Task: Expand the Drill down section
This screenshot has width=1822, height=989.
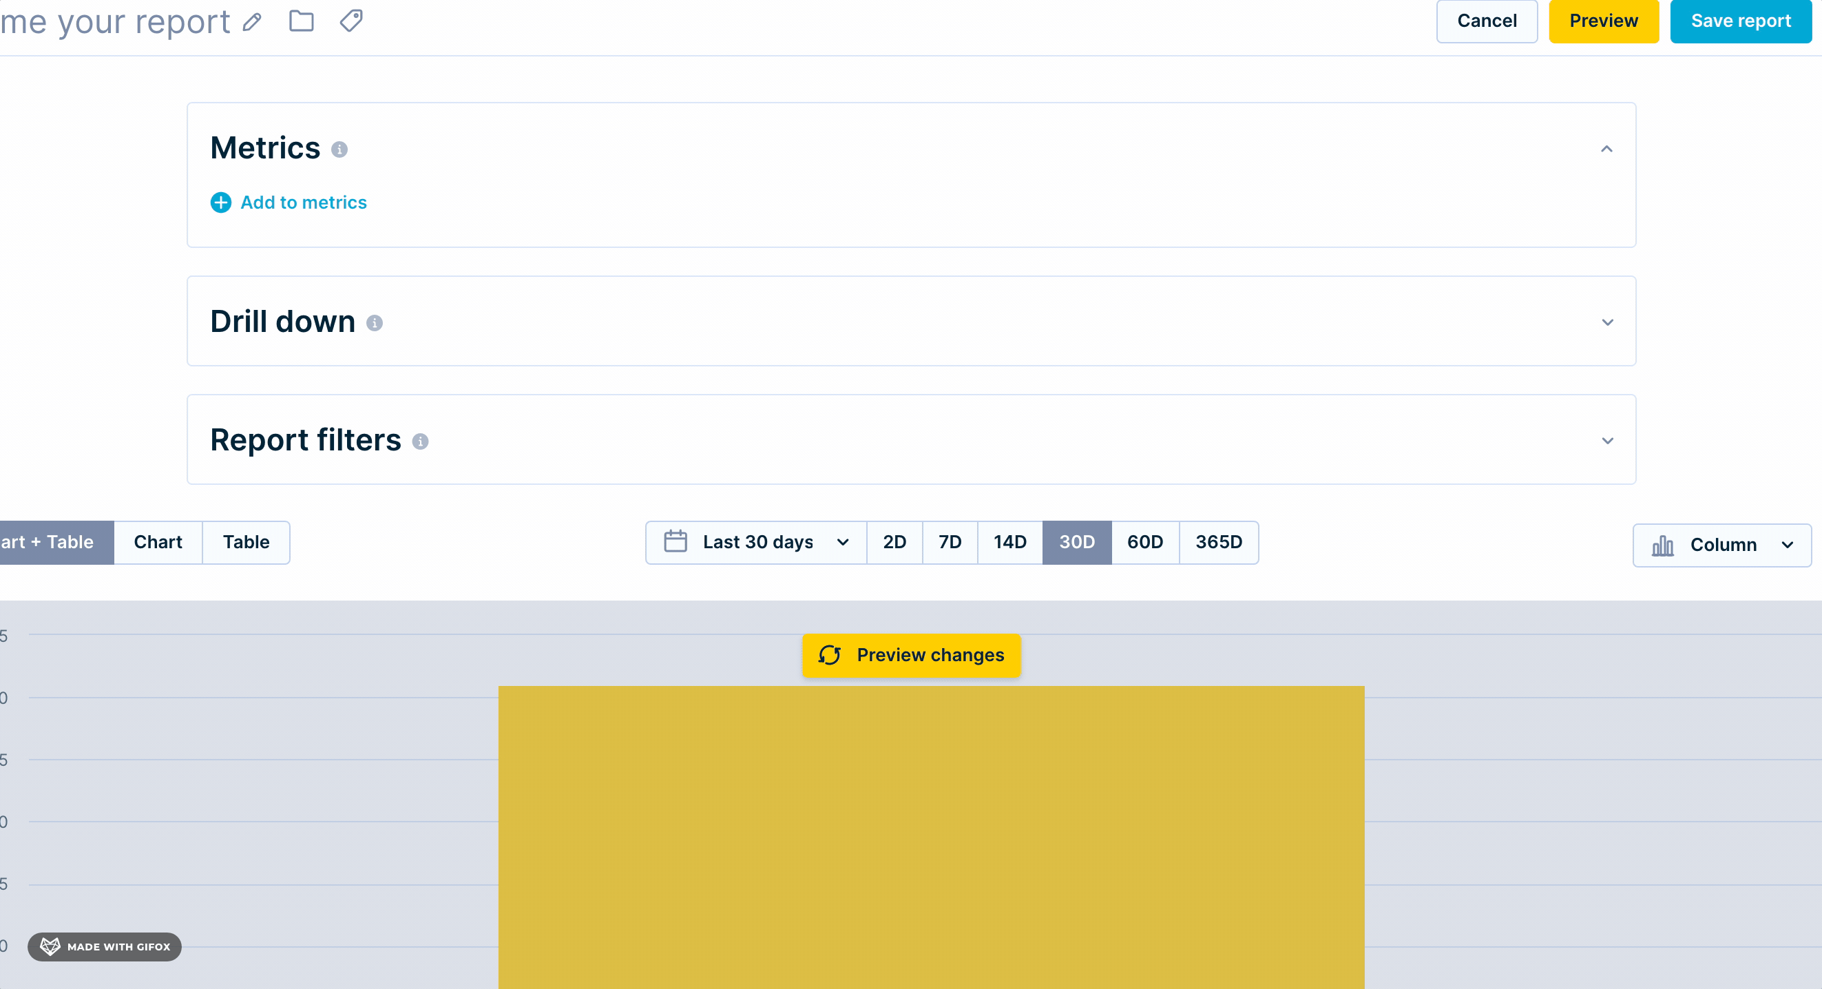Action: pyautogui.click(x=1607, y=322)
